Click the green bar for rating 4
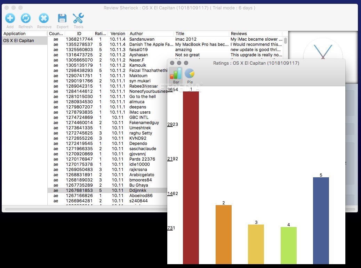The height and width of the screenshot is (268, 361). coord(288,245)
